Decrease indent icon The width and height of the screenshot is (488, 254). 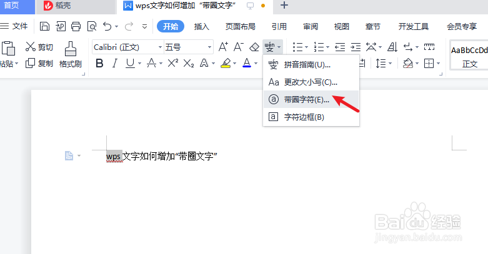click(x=340, y=47)
